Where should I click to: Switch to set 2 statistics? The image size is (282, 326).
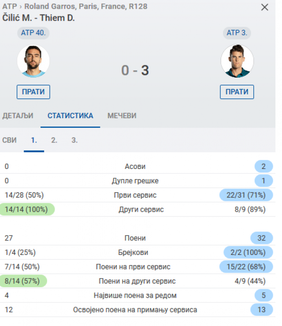pos(54,140)
